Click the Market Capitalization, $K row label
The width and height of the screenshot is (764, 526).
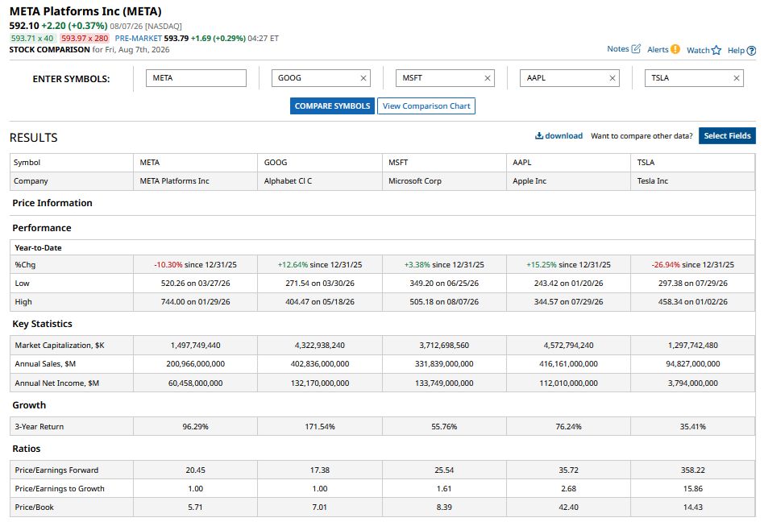coord(60,345)
